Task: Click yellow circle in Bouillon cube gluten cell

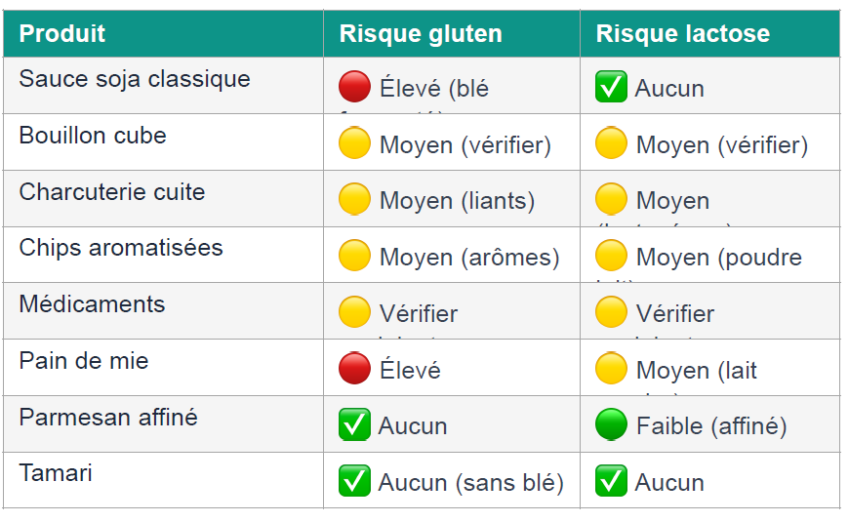Action: point(354,144)
